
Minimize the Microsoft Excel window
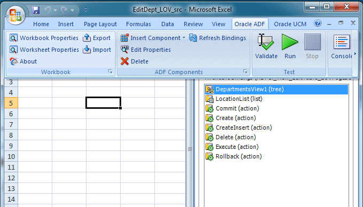click(312, 7)
